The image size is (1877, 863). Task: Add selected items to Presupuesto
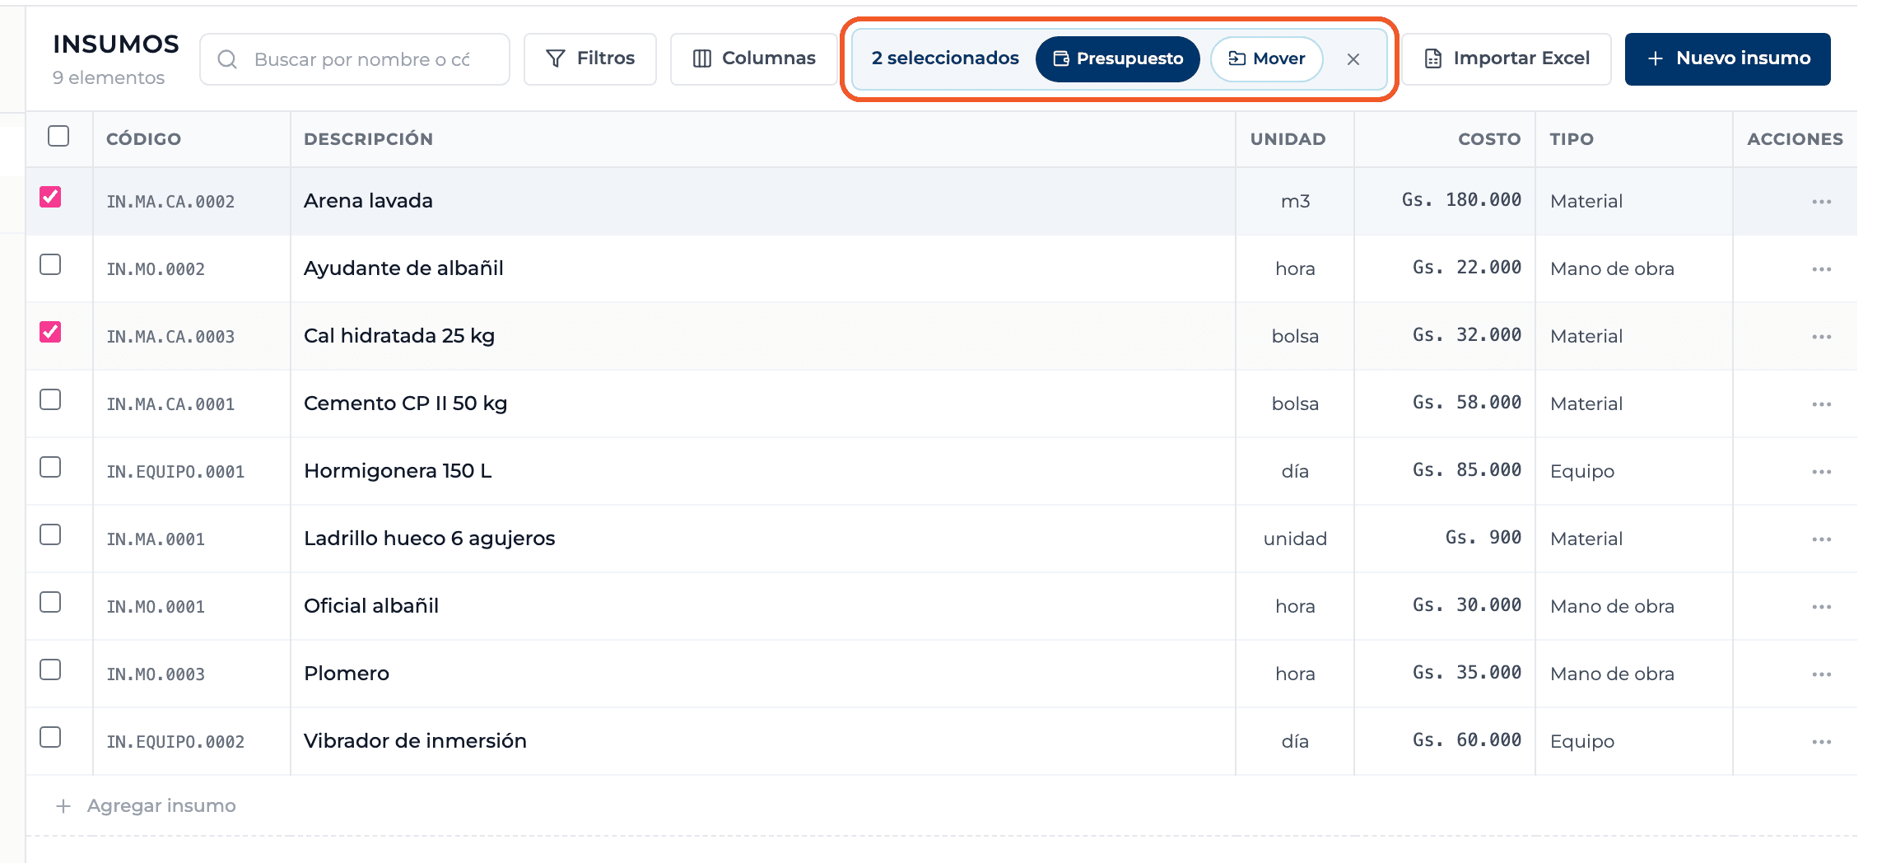pos(1118,58)
